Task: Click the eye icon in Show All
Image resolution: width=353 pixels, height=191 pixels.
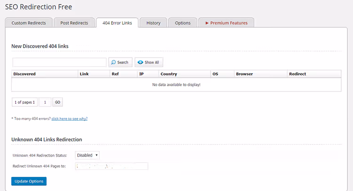Action: click(140, 62)
